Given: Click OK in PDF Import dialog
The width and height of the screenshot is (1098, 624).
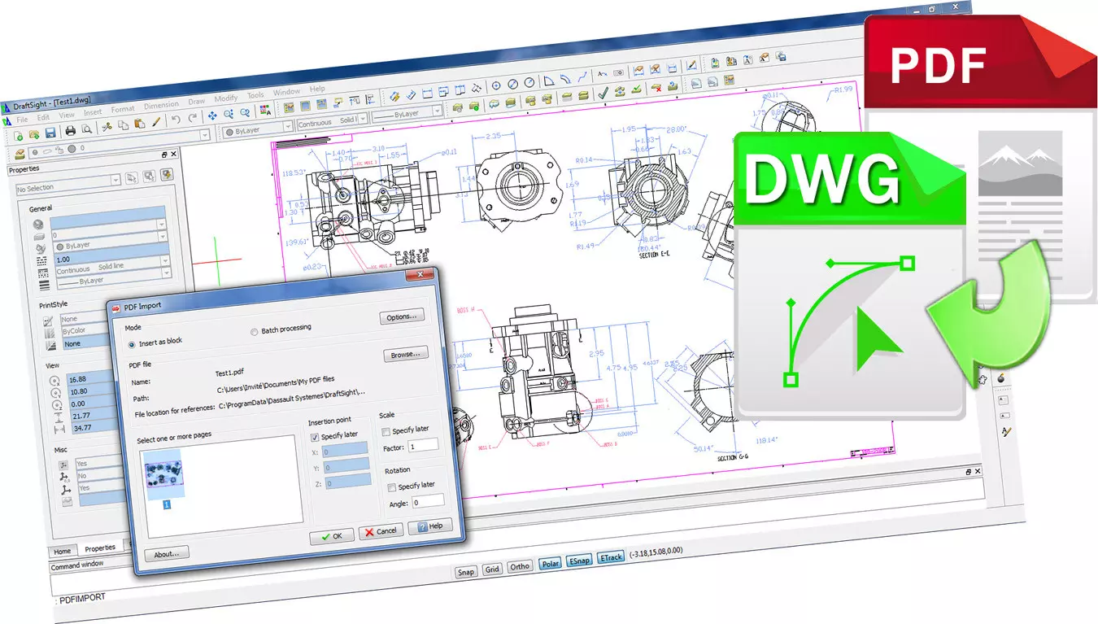Looking at the screenshot, I should coord(332,536).
